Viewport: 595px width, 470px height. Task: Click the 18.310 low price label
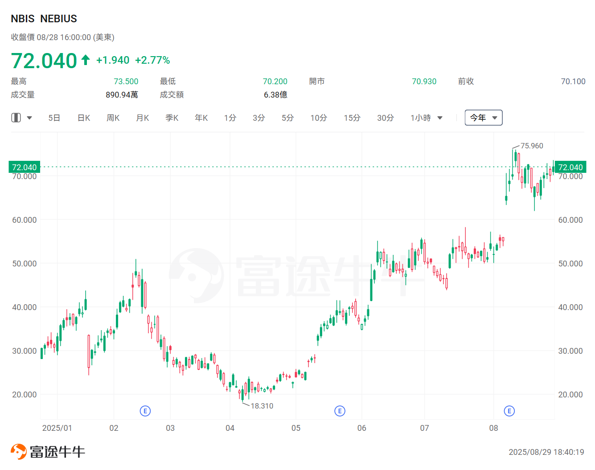tap(262, 406)
